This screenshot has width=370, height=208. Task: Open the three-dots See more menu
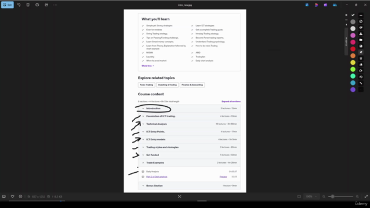pos(55,5)
